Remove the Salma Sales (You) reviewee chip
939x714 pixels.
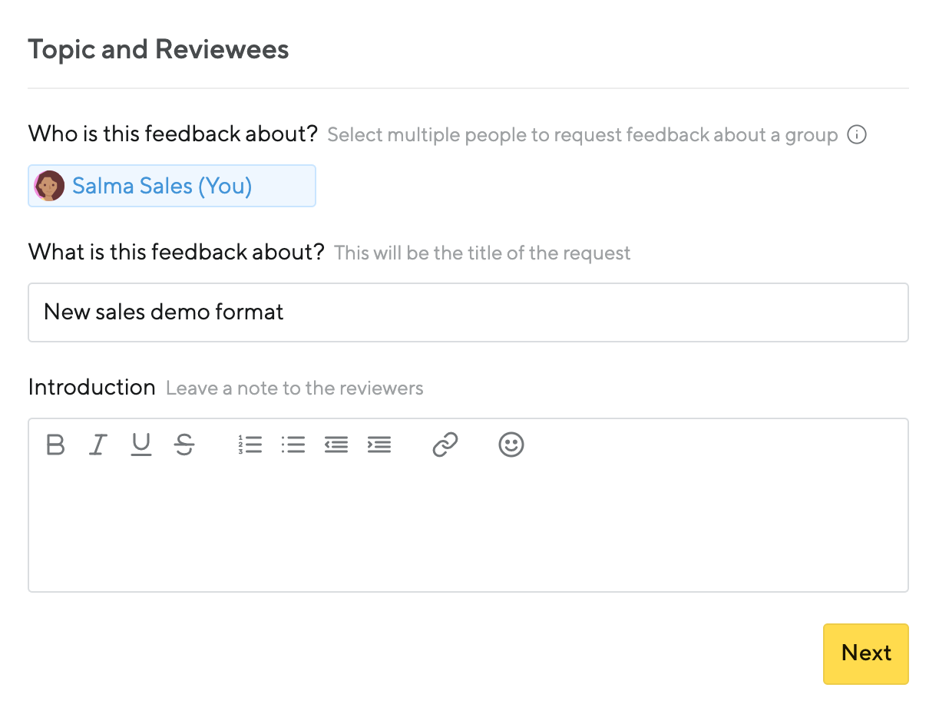coord(171,185)
